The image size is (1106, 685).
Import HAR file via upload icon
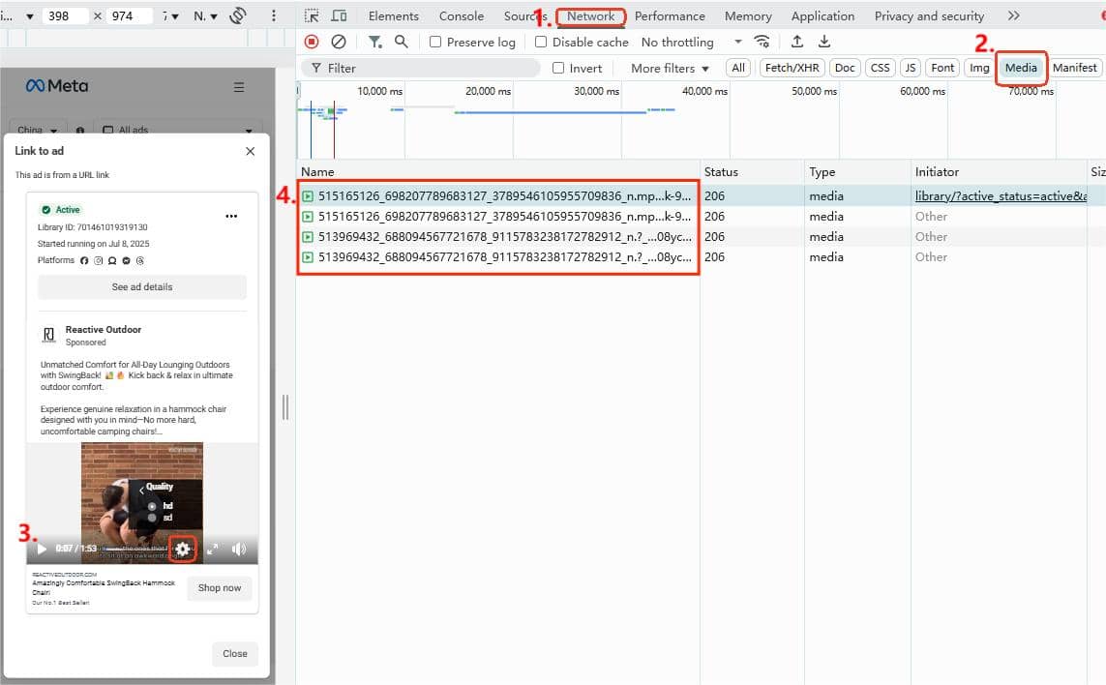794,42
